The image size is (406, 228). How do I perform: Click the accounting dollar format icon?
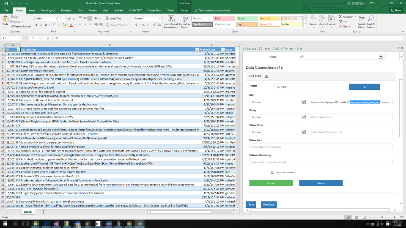click(x=137, y=25)
